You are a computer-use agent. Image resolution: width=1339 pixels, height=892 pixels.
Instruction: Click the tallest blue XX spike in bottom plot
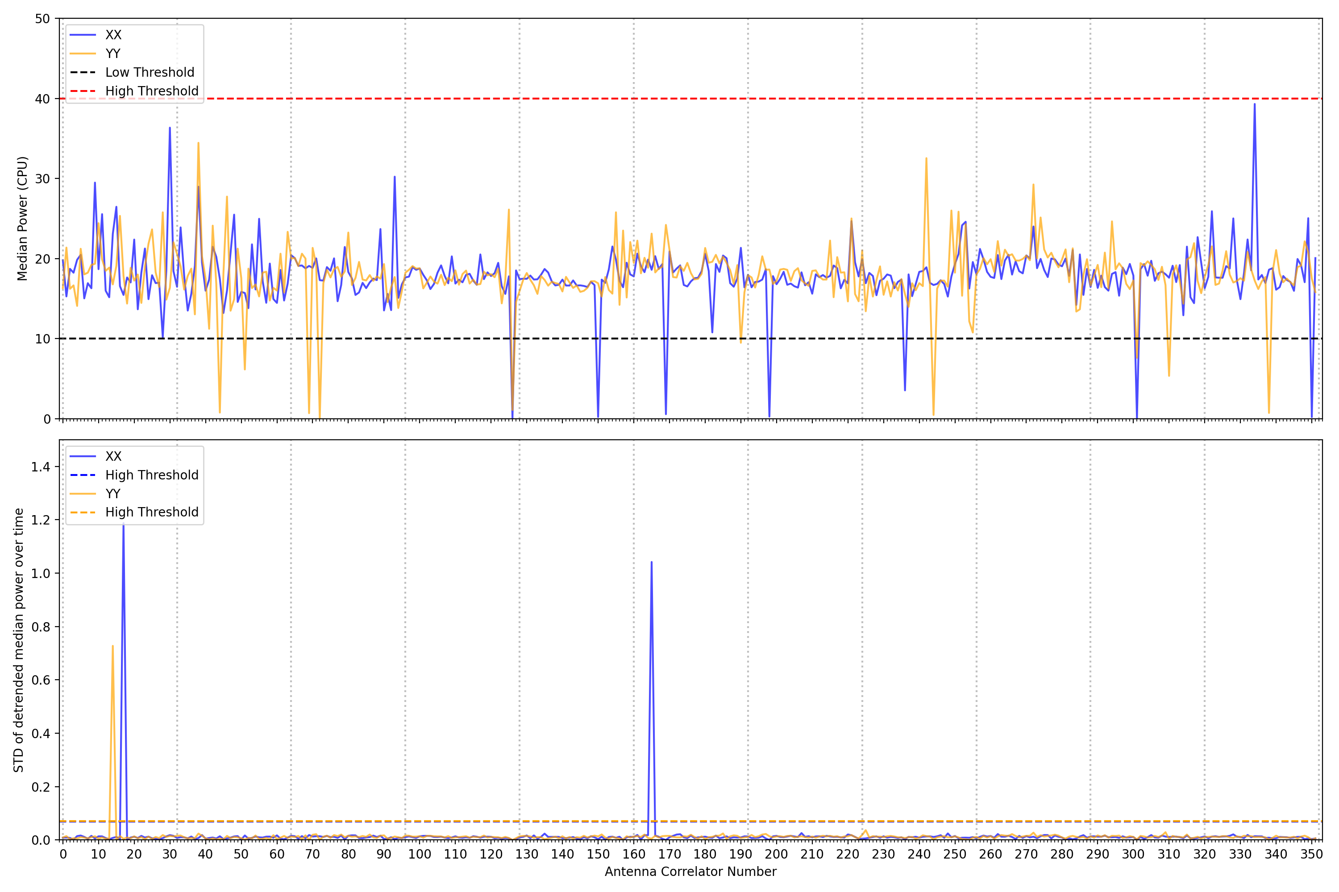click(x=124, y=527)
